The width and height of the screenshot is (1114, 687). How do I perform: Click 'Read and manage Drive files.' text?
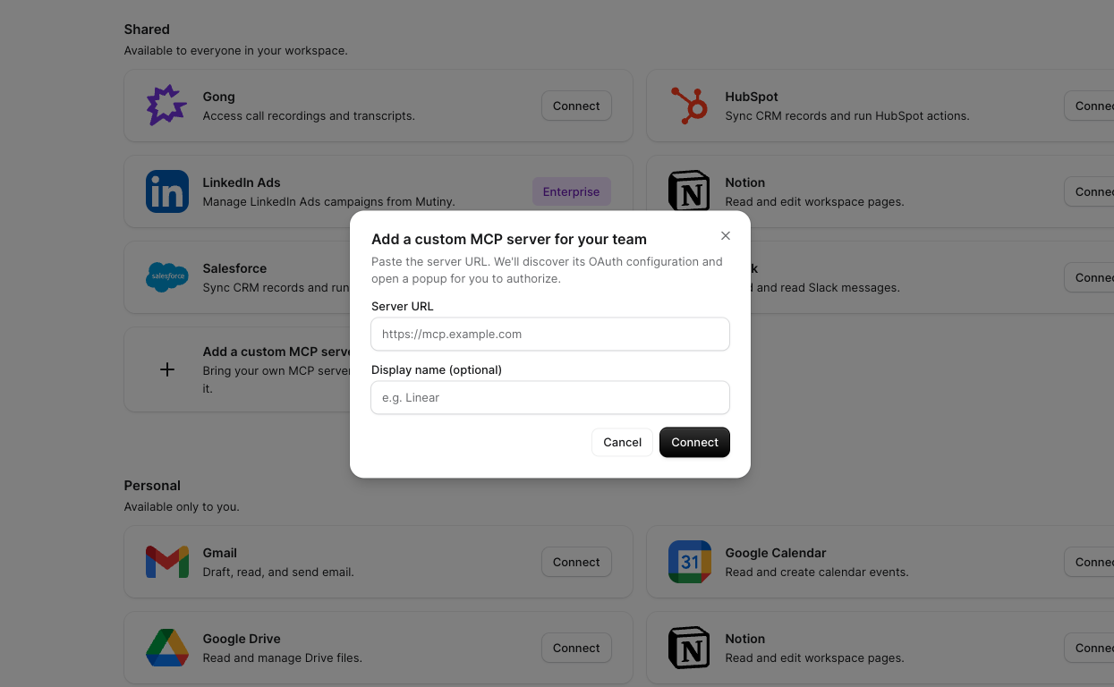(283, 658)
